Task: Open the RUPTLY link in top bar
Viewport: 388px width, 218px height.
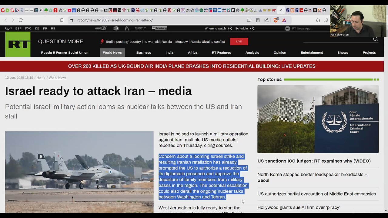Action: click(140, 28)
